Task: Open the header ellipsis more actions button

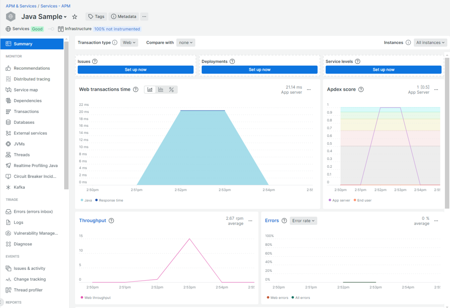Action: tap(144, 17)
